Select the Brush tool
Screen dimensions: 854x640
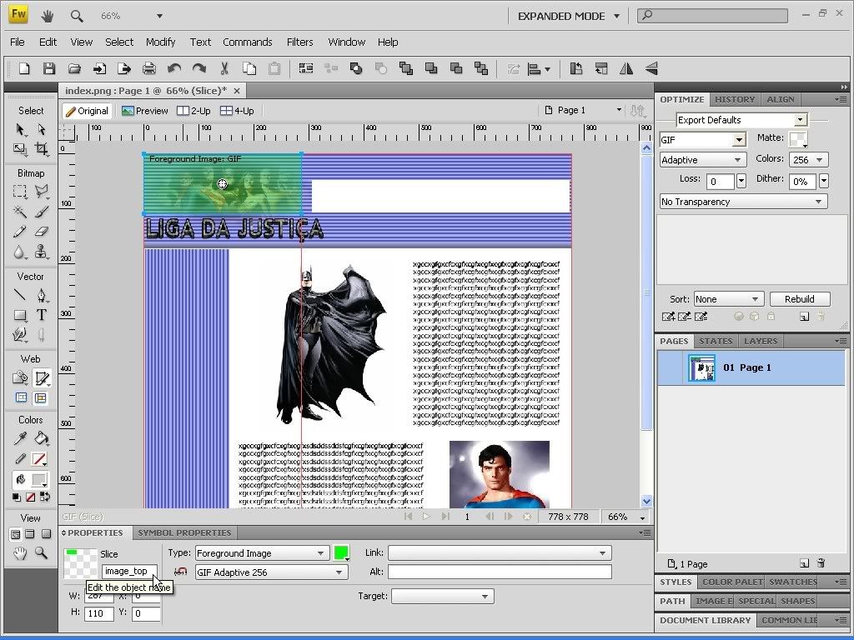tap(42, 211)
